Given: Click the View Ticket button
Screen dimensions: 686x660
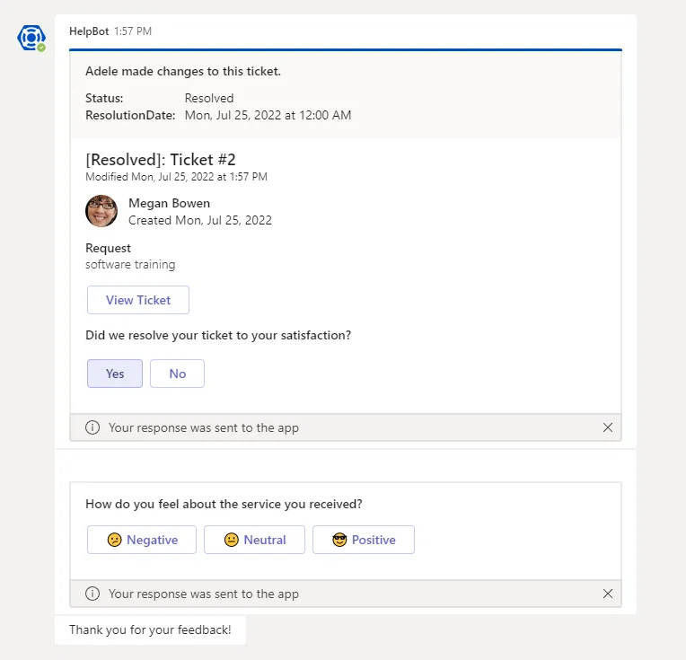Looking at the screenshot, I should pos(138,300).
